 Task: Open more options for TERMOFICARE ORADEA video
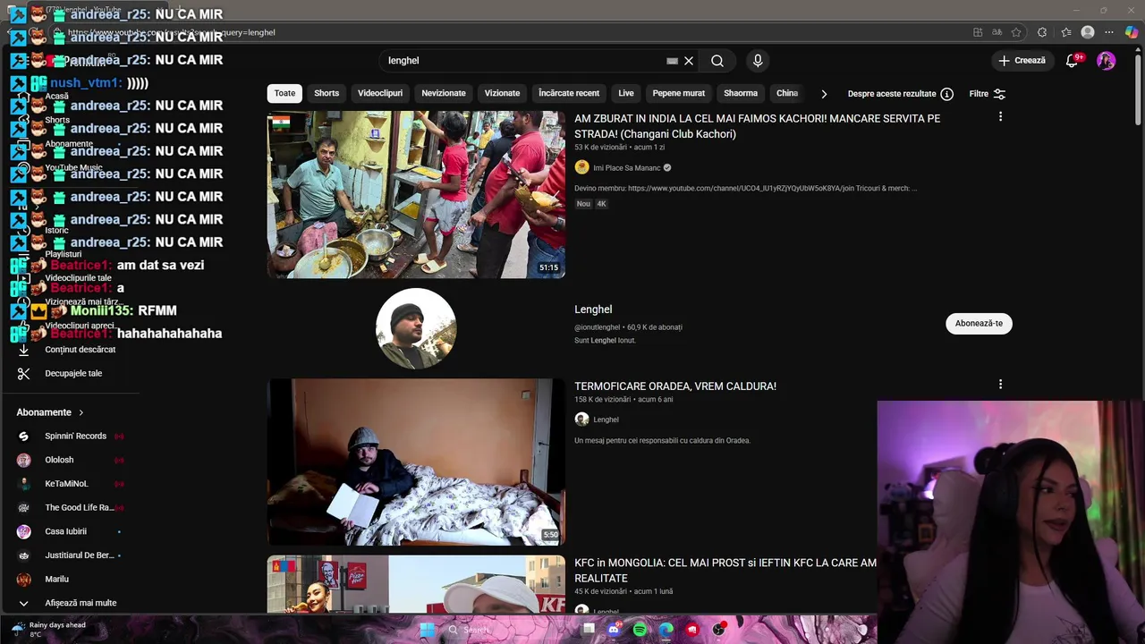click(1000, 385)
